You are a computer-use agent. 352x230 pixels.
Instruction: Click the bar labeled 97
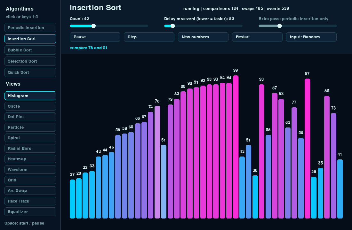pyautogui.click(x=307, y=149)
